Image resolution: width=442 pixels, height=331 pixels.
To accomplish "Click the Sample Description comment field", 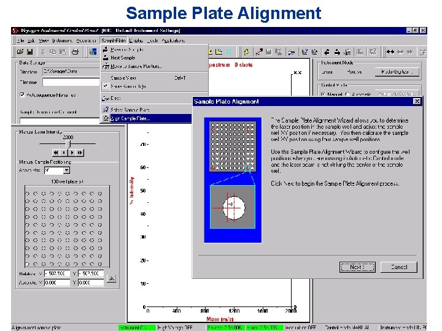I will click(x=60, y=121).
